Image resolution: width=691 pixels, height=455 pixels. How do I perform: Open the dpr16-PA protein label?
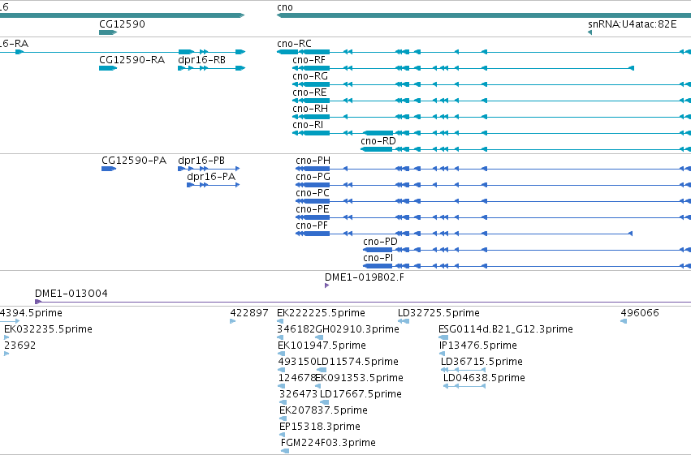(211, 177)
